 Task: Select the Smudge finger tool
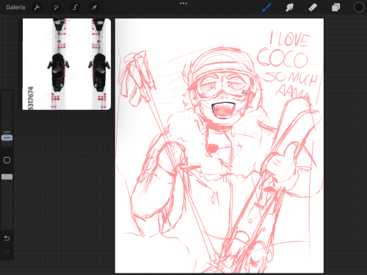[289, 7]
